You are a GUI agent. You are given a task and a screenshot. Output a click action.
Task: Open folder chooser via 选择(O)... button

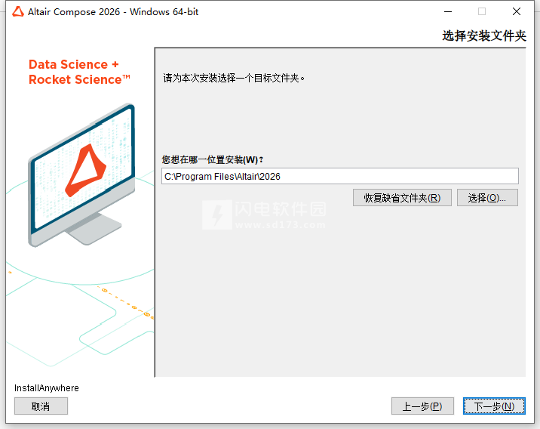pyautogui.click(x=487, y=198)
